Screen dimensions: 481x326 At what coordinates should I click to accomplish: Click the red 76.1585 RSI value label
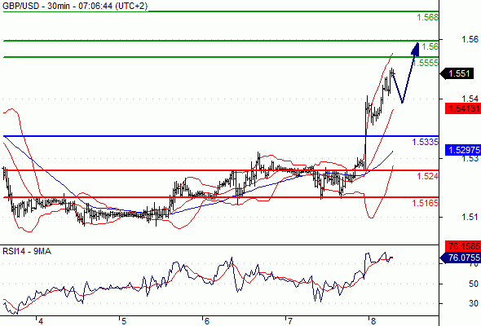click(x=463, y=246)
